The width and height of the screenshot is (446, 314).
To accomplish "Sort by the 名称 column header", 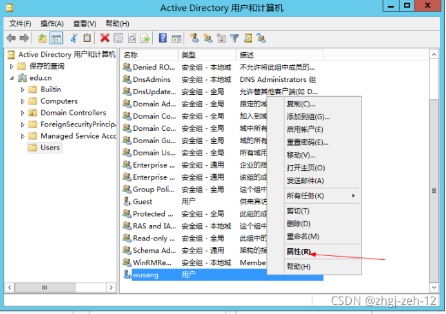I will click(x=150, y=55).
